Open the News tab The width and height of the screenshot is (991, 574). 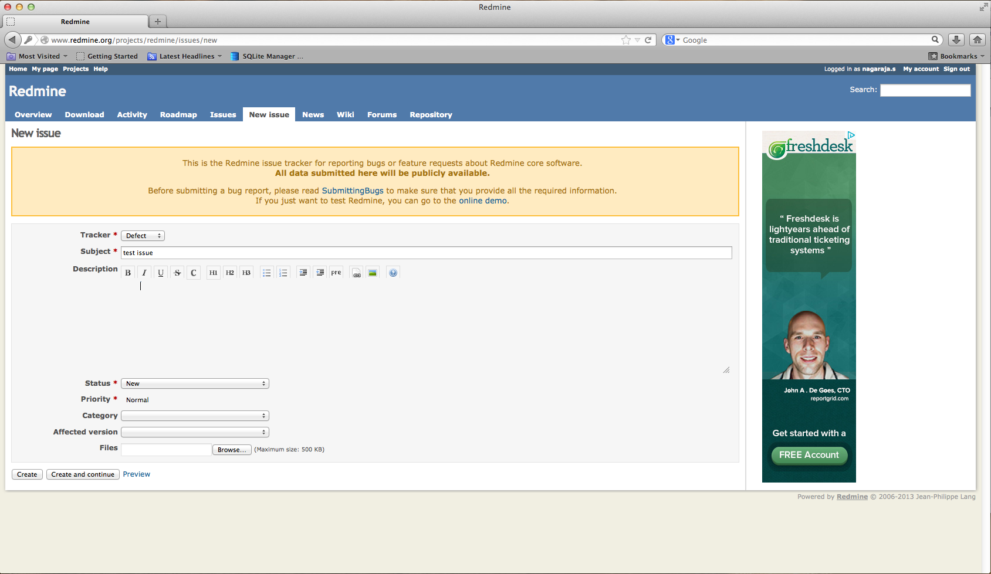(x=313, y=115)
